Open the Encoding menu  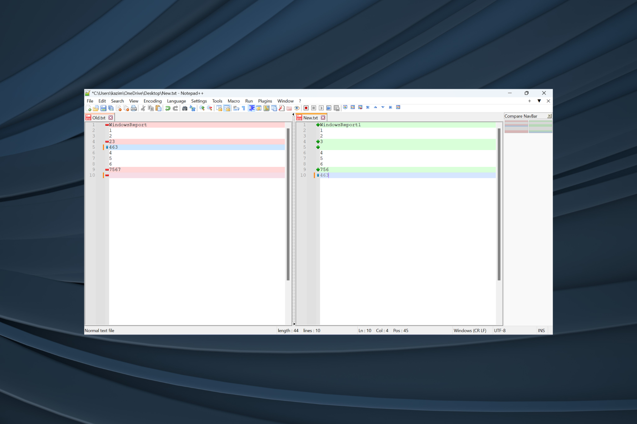click(153, 101)
